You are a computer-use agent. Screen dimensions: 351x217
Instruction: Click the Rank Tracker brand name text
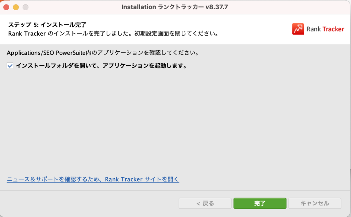(325, 29)
